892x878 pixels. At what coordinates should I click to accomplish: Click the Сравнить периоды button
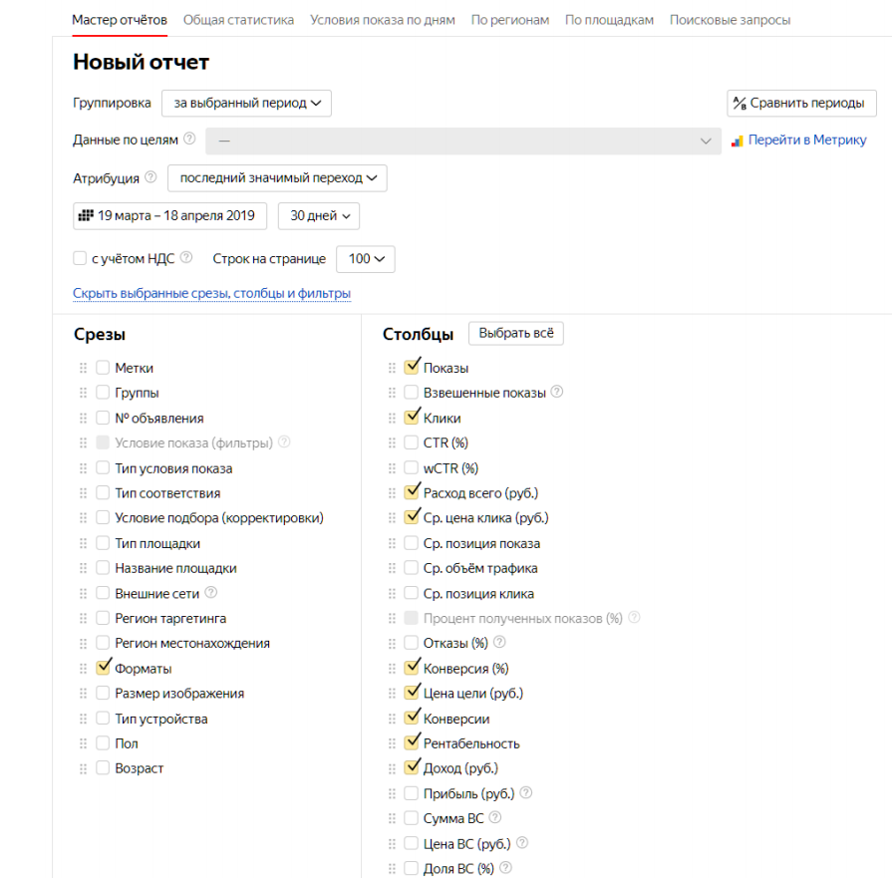801,103
